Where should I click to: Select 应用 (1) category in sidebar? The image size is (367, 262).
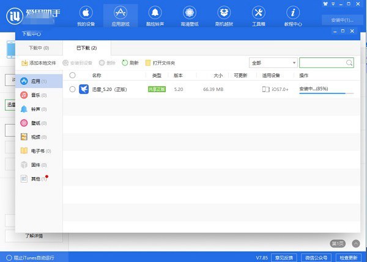39,81
